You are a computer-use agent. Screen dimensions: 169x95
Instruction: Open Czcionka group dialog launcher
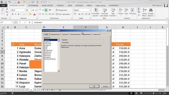[37, 18]
